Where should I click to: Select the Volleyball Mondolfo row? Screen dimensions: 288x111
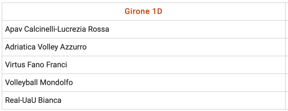pos(143,83)
